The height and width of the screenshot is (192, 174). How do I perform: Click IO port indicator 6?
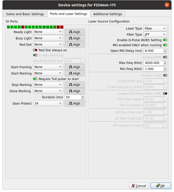[30, 27]
